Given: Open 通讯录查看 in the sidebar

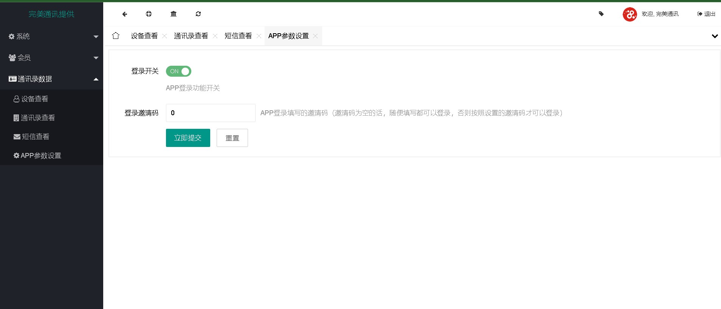Looking at the screenshot, I should [x=51, y=118].
